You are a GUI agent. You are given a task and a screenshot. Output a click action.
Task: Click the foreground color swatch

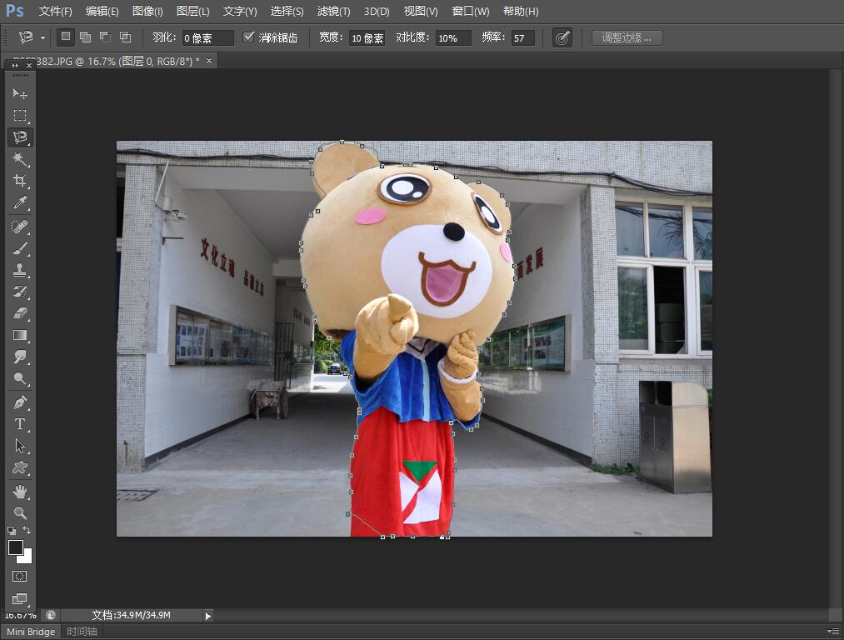click(x=16, y=547)
